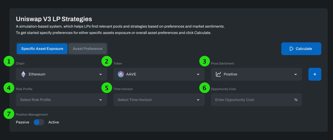Click the AAVE token icon
The height and width of the screenshot is (140, 333).
pyautogui.click(x=121, y=74)
